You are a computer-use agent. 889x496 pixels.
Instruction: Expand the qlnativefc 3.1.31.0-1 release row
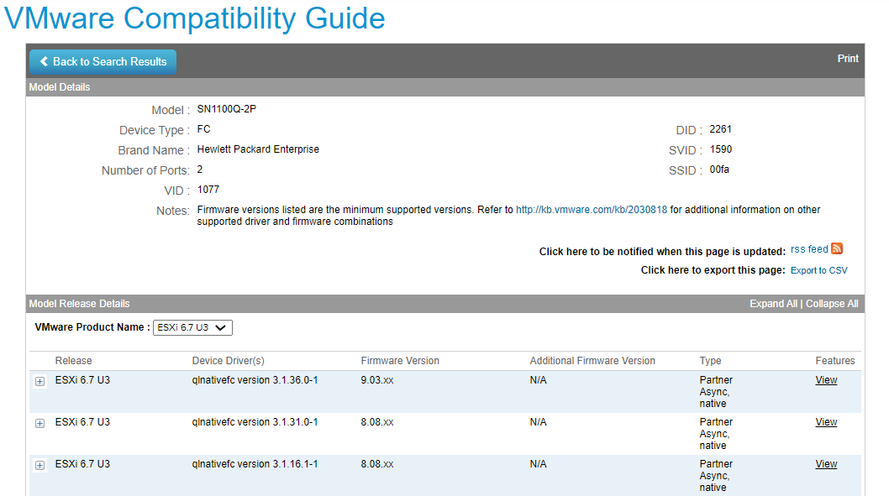coord(39,423)
